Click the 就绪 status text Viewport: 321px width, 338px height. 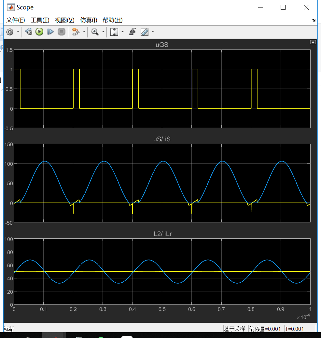tap(9, 329)
